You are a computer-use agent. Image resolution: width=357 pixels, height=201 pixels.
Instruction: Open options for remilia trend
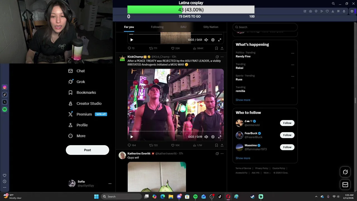point(293,88)
